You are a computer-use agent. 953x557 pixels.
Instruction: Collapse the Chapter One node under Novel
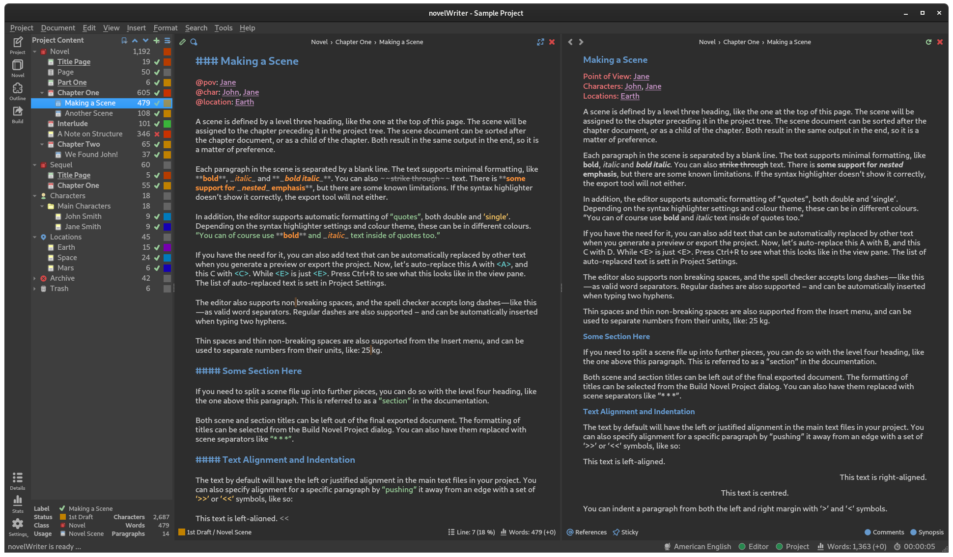(42, 93)
